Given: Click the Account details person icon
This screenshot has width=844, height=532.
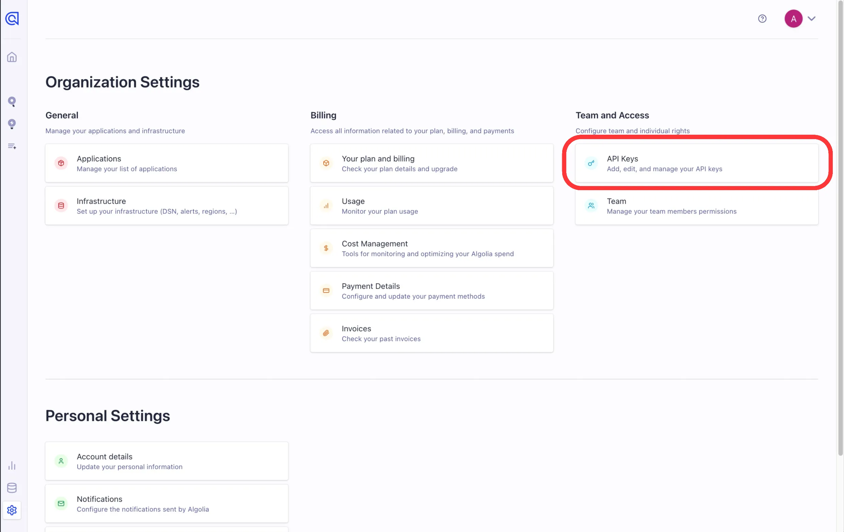Looking at the screenshot, I should tap(61, 461).
